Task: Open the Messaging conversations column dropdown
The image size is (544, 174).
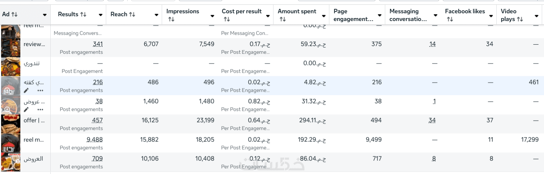Action: 435,15
